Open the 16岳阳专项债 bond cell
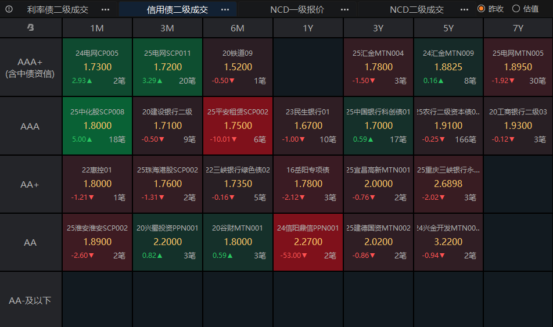The height and width of the screenshot is (327, 553). point(308,184)
